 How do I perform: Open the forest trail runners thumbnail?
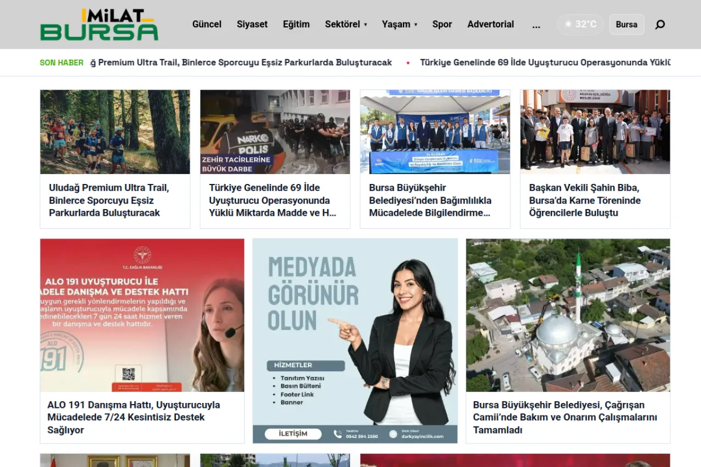pyautogui.click(x=115, y=132)
